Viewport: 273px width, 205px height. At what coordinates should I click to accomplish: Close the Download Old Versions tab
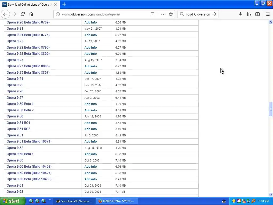pyautogui.click(x=55, y=5)
